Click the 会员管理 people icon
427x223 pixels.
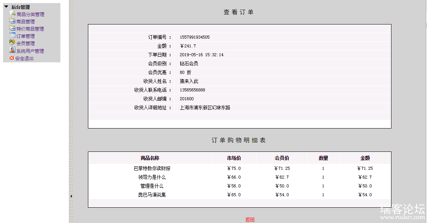(12, 42)
